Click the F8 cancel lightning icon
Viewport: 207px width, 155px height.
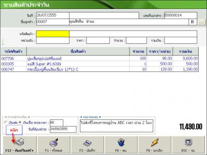(155, 143)
